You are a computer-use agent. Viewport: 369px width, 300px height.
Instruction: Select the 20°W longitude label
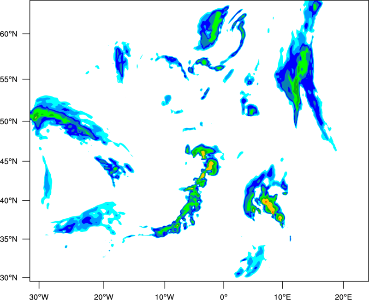(x=103, y=297)
